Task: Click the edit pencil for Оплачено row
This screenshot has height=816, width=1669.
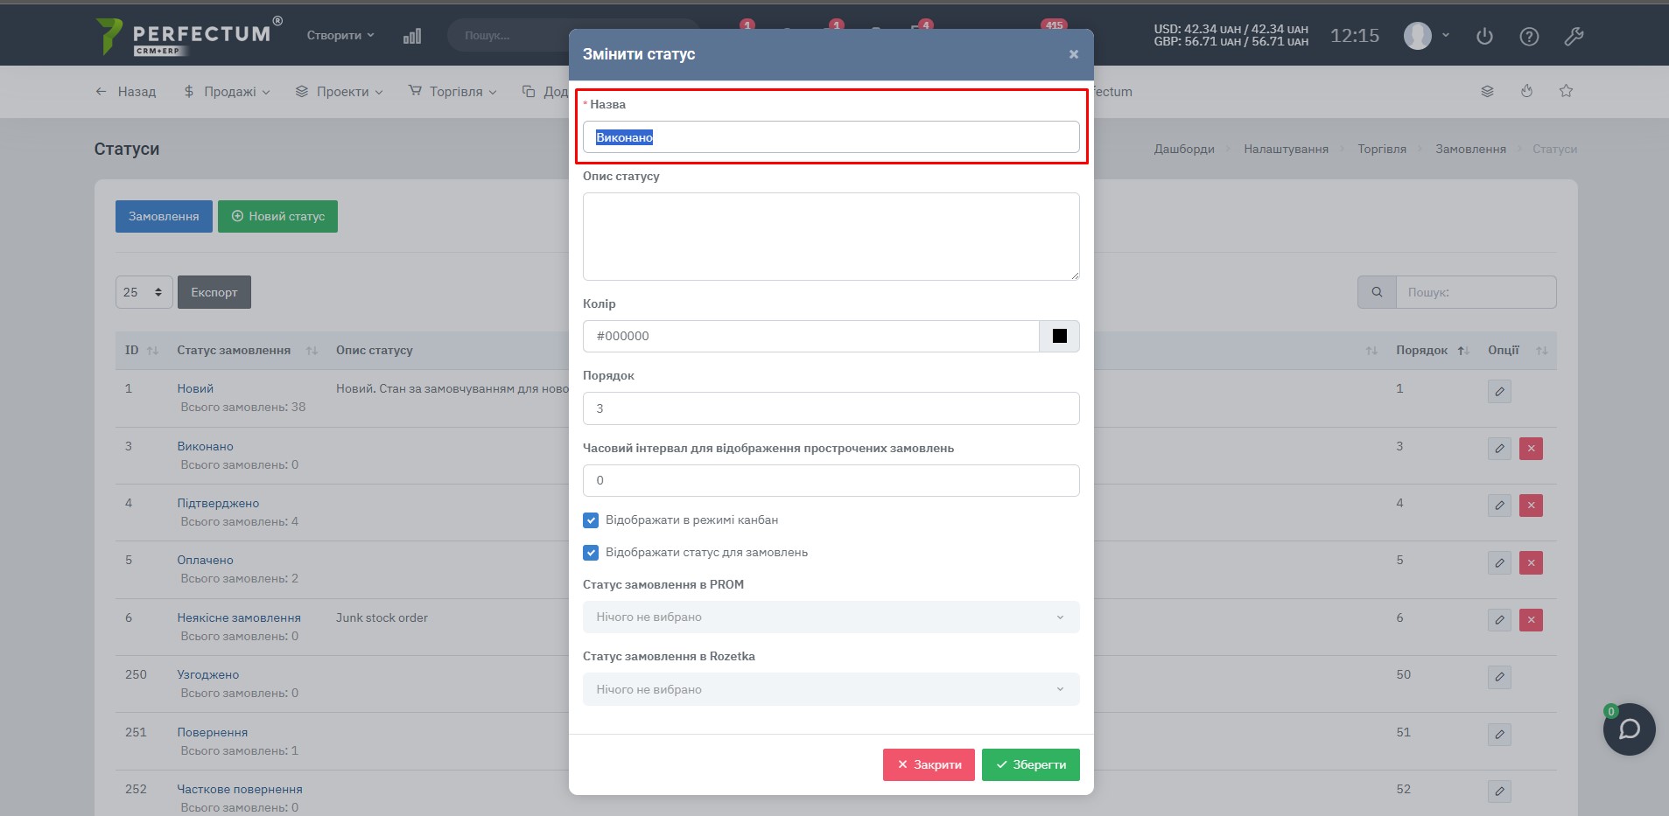Action: (x=1499, y=562)
